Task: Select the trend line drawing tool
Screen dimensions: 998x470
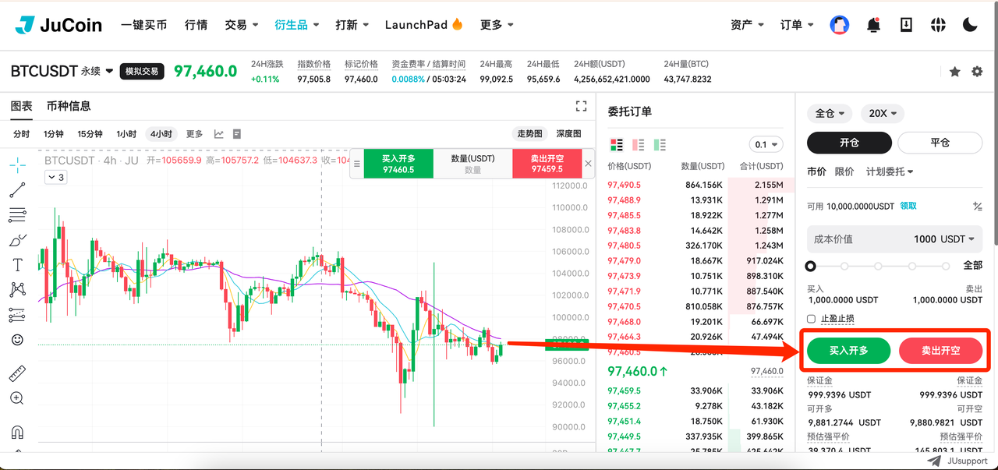Action: (x=17, y=189)
